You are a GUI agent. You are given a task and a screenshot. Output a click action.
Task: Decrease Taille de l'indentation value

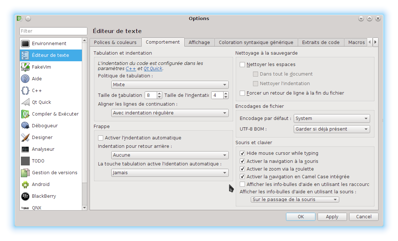coord(226,97)
